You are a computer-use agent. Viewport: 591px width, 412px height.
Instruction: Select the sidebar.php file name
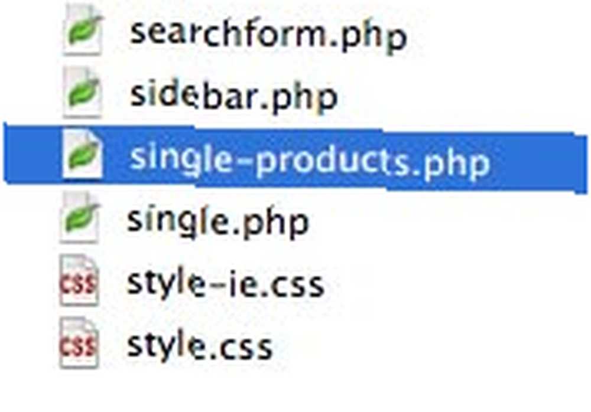(x=233, y=96)
